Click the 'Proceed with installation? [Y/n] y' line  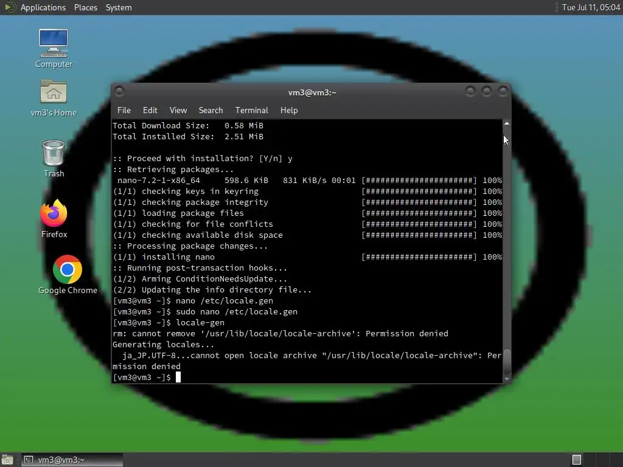point(203,159)
